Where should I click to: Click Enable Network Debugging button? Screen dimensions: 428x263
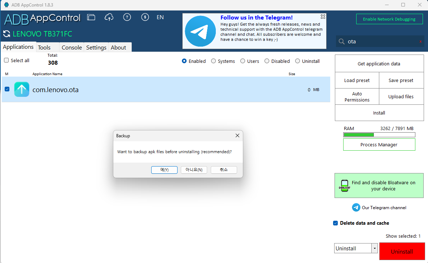389,19
